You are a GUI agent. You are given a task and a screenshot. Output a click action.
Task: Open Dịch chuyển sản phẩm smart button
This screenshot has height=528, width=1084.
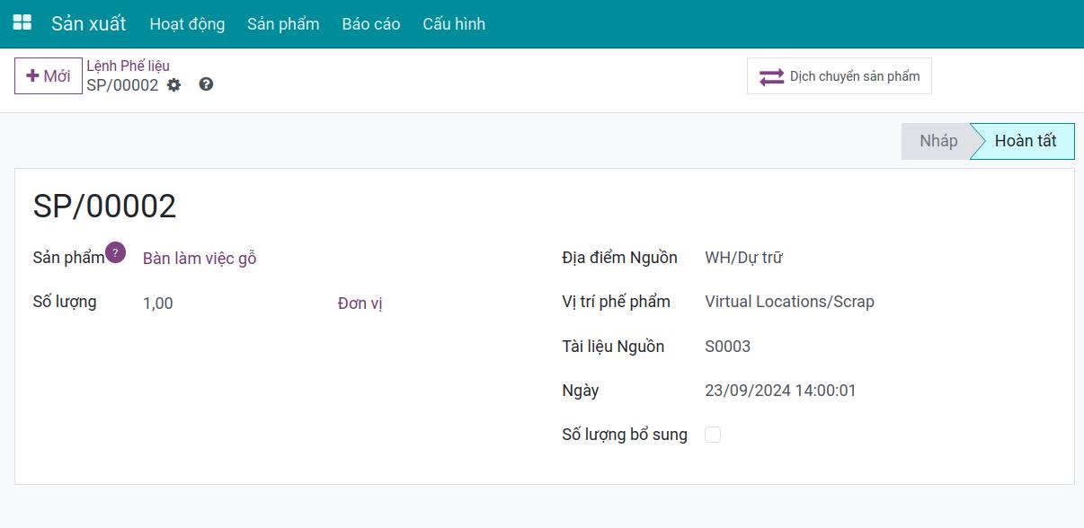(x=840, y=76)
